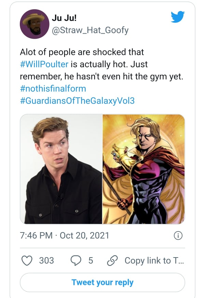Open the Twitter info circle icon
Image resolution: width=205 pixels, height=298 pixels.
[178, 236]
